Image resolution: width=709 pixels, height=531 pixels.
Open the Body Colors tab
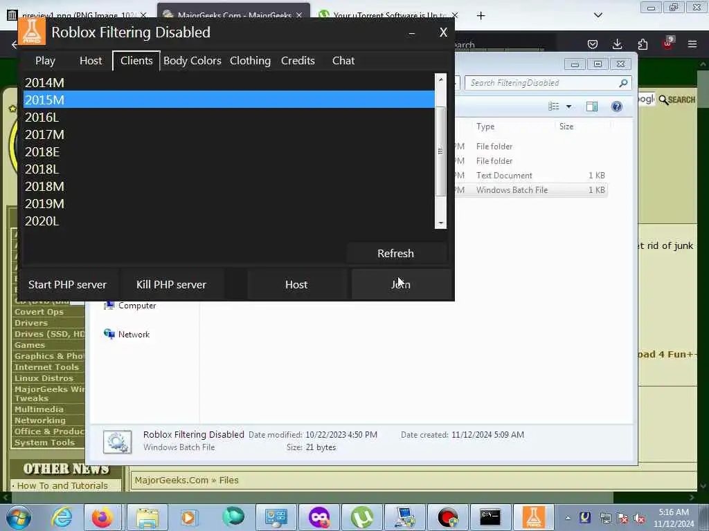[192, 61]
